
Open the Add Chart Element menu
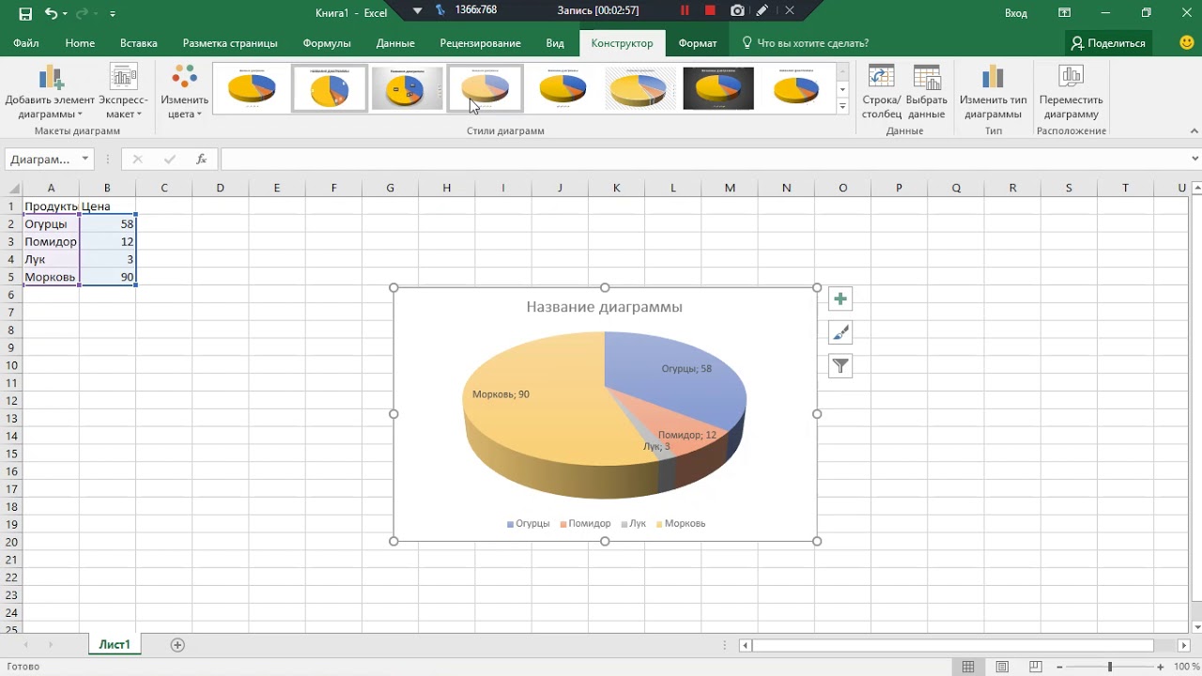[x=50, y=92]
